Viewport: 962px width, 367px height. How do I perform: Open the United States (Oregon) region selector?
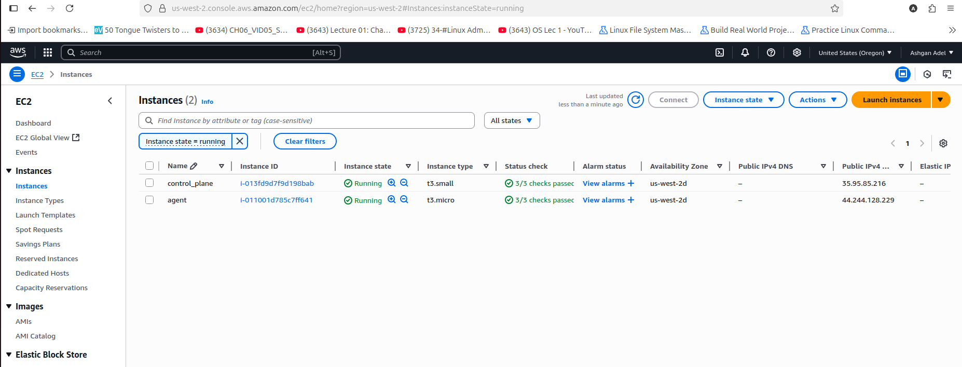pyautogui.click(x=855, y=53)
